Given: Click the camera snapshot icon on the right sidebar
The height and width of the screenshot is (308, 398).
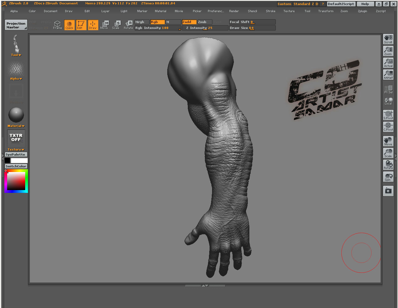Looking at the screenshot, I should [x=388, y=191].
